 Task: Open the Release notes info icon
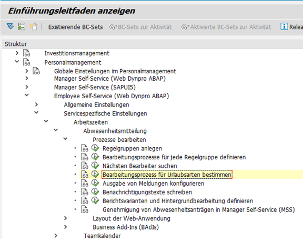pyautogui.click(x=284, y=26)
